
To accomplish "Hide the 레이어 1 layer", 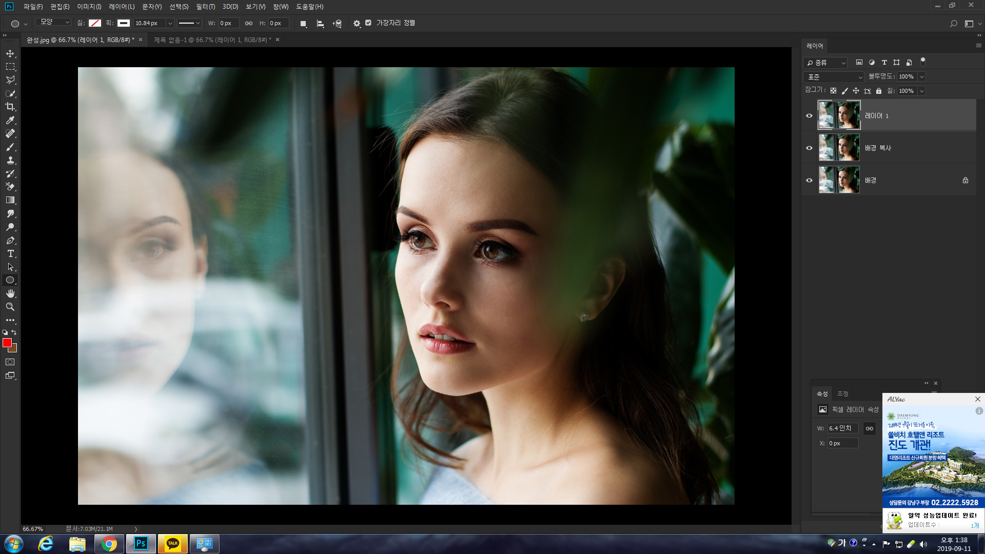I will pos(809,116).
